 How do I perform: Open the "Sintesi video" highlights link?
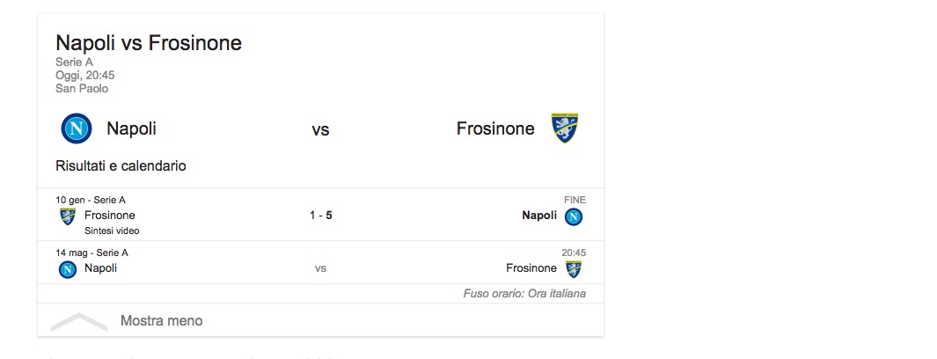point(112,231)
